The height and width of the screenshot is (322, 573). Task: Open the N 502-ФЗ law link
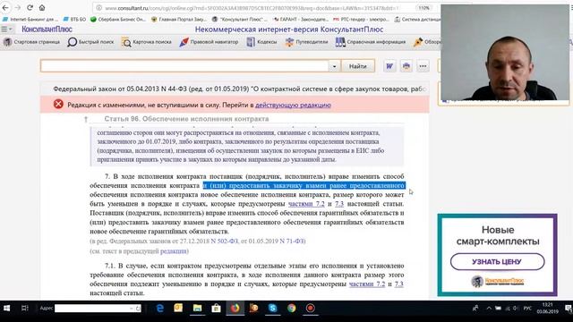click(224, 241)
